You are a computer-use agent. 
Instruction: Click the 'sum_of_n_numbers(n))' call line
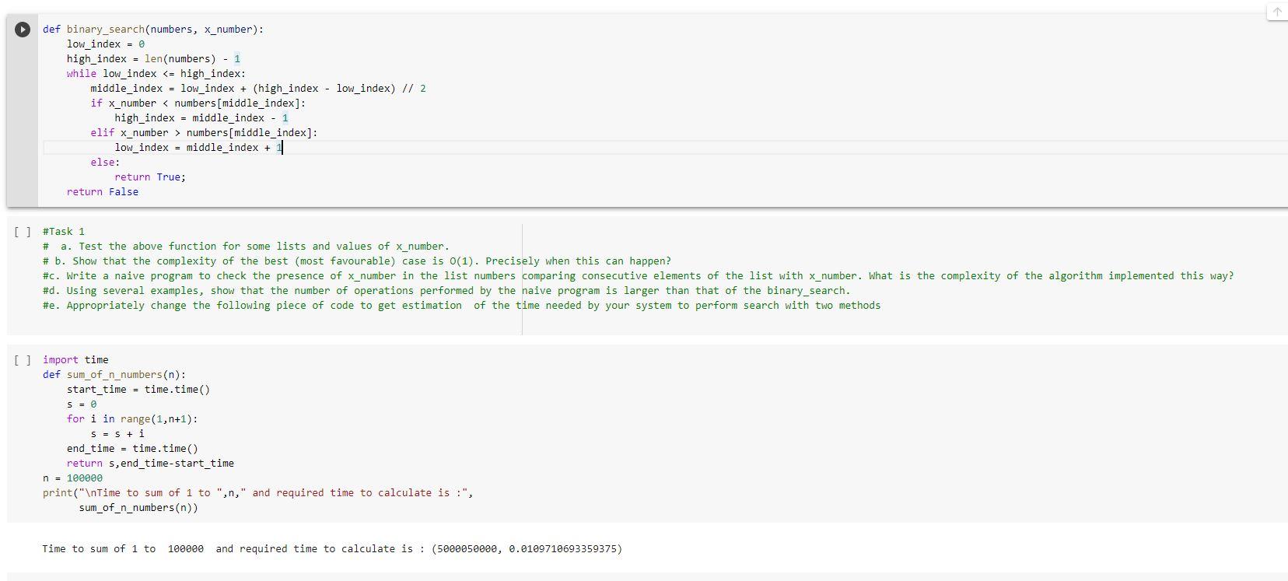click(138, 508)
